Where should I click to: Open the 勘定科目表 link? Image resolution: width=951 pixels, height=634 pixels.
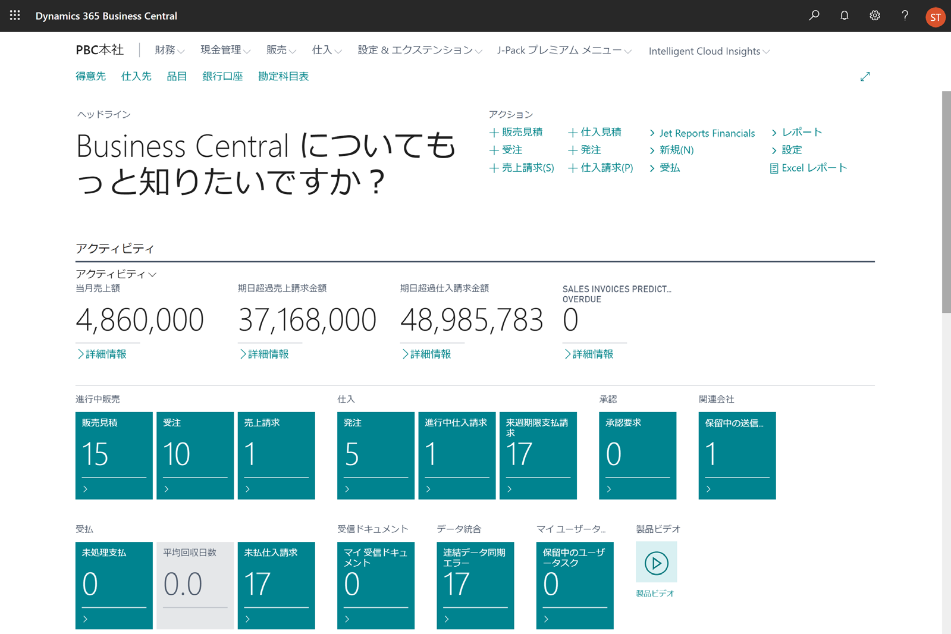pos(283,76)
